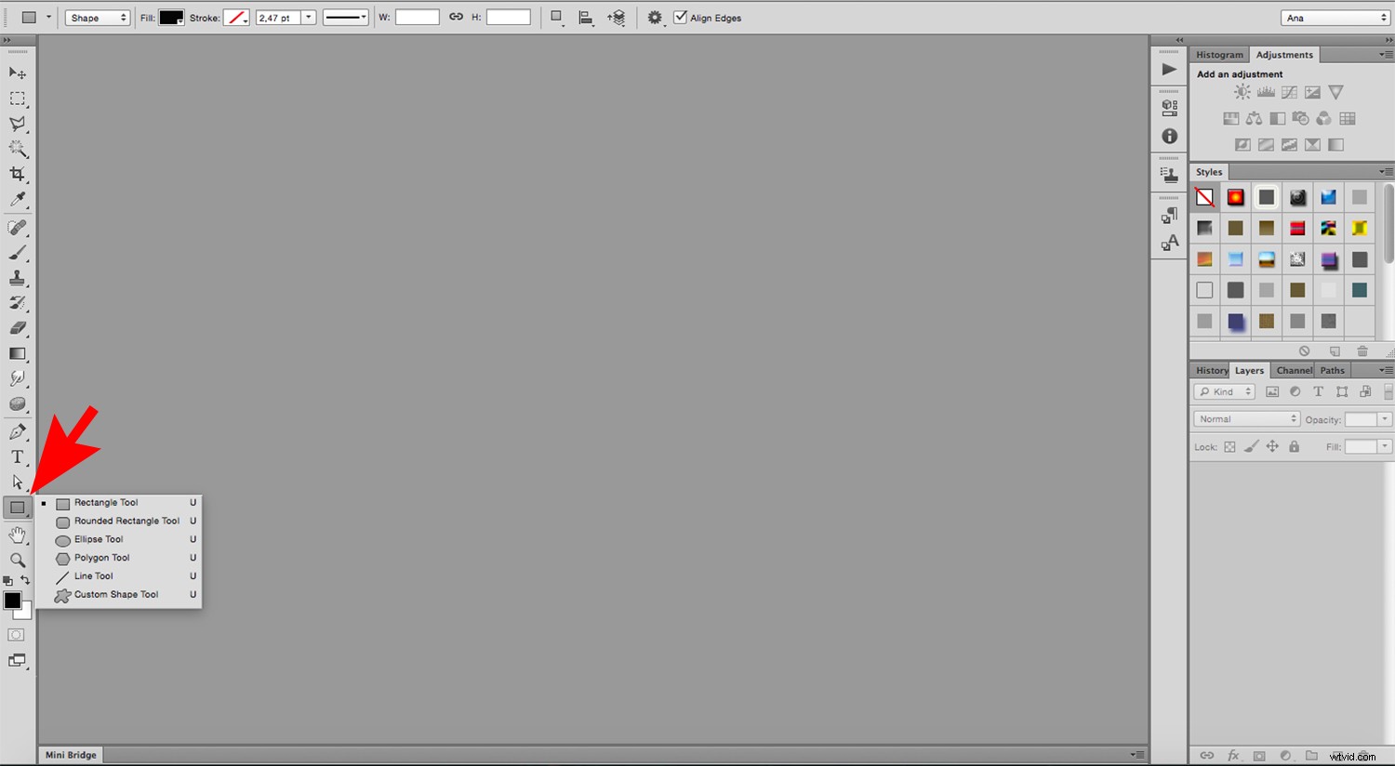Screen dimensions: 1395x766
Task: Pick the Pen tool in the toolbar
Action: (18, 430)
